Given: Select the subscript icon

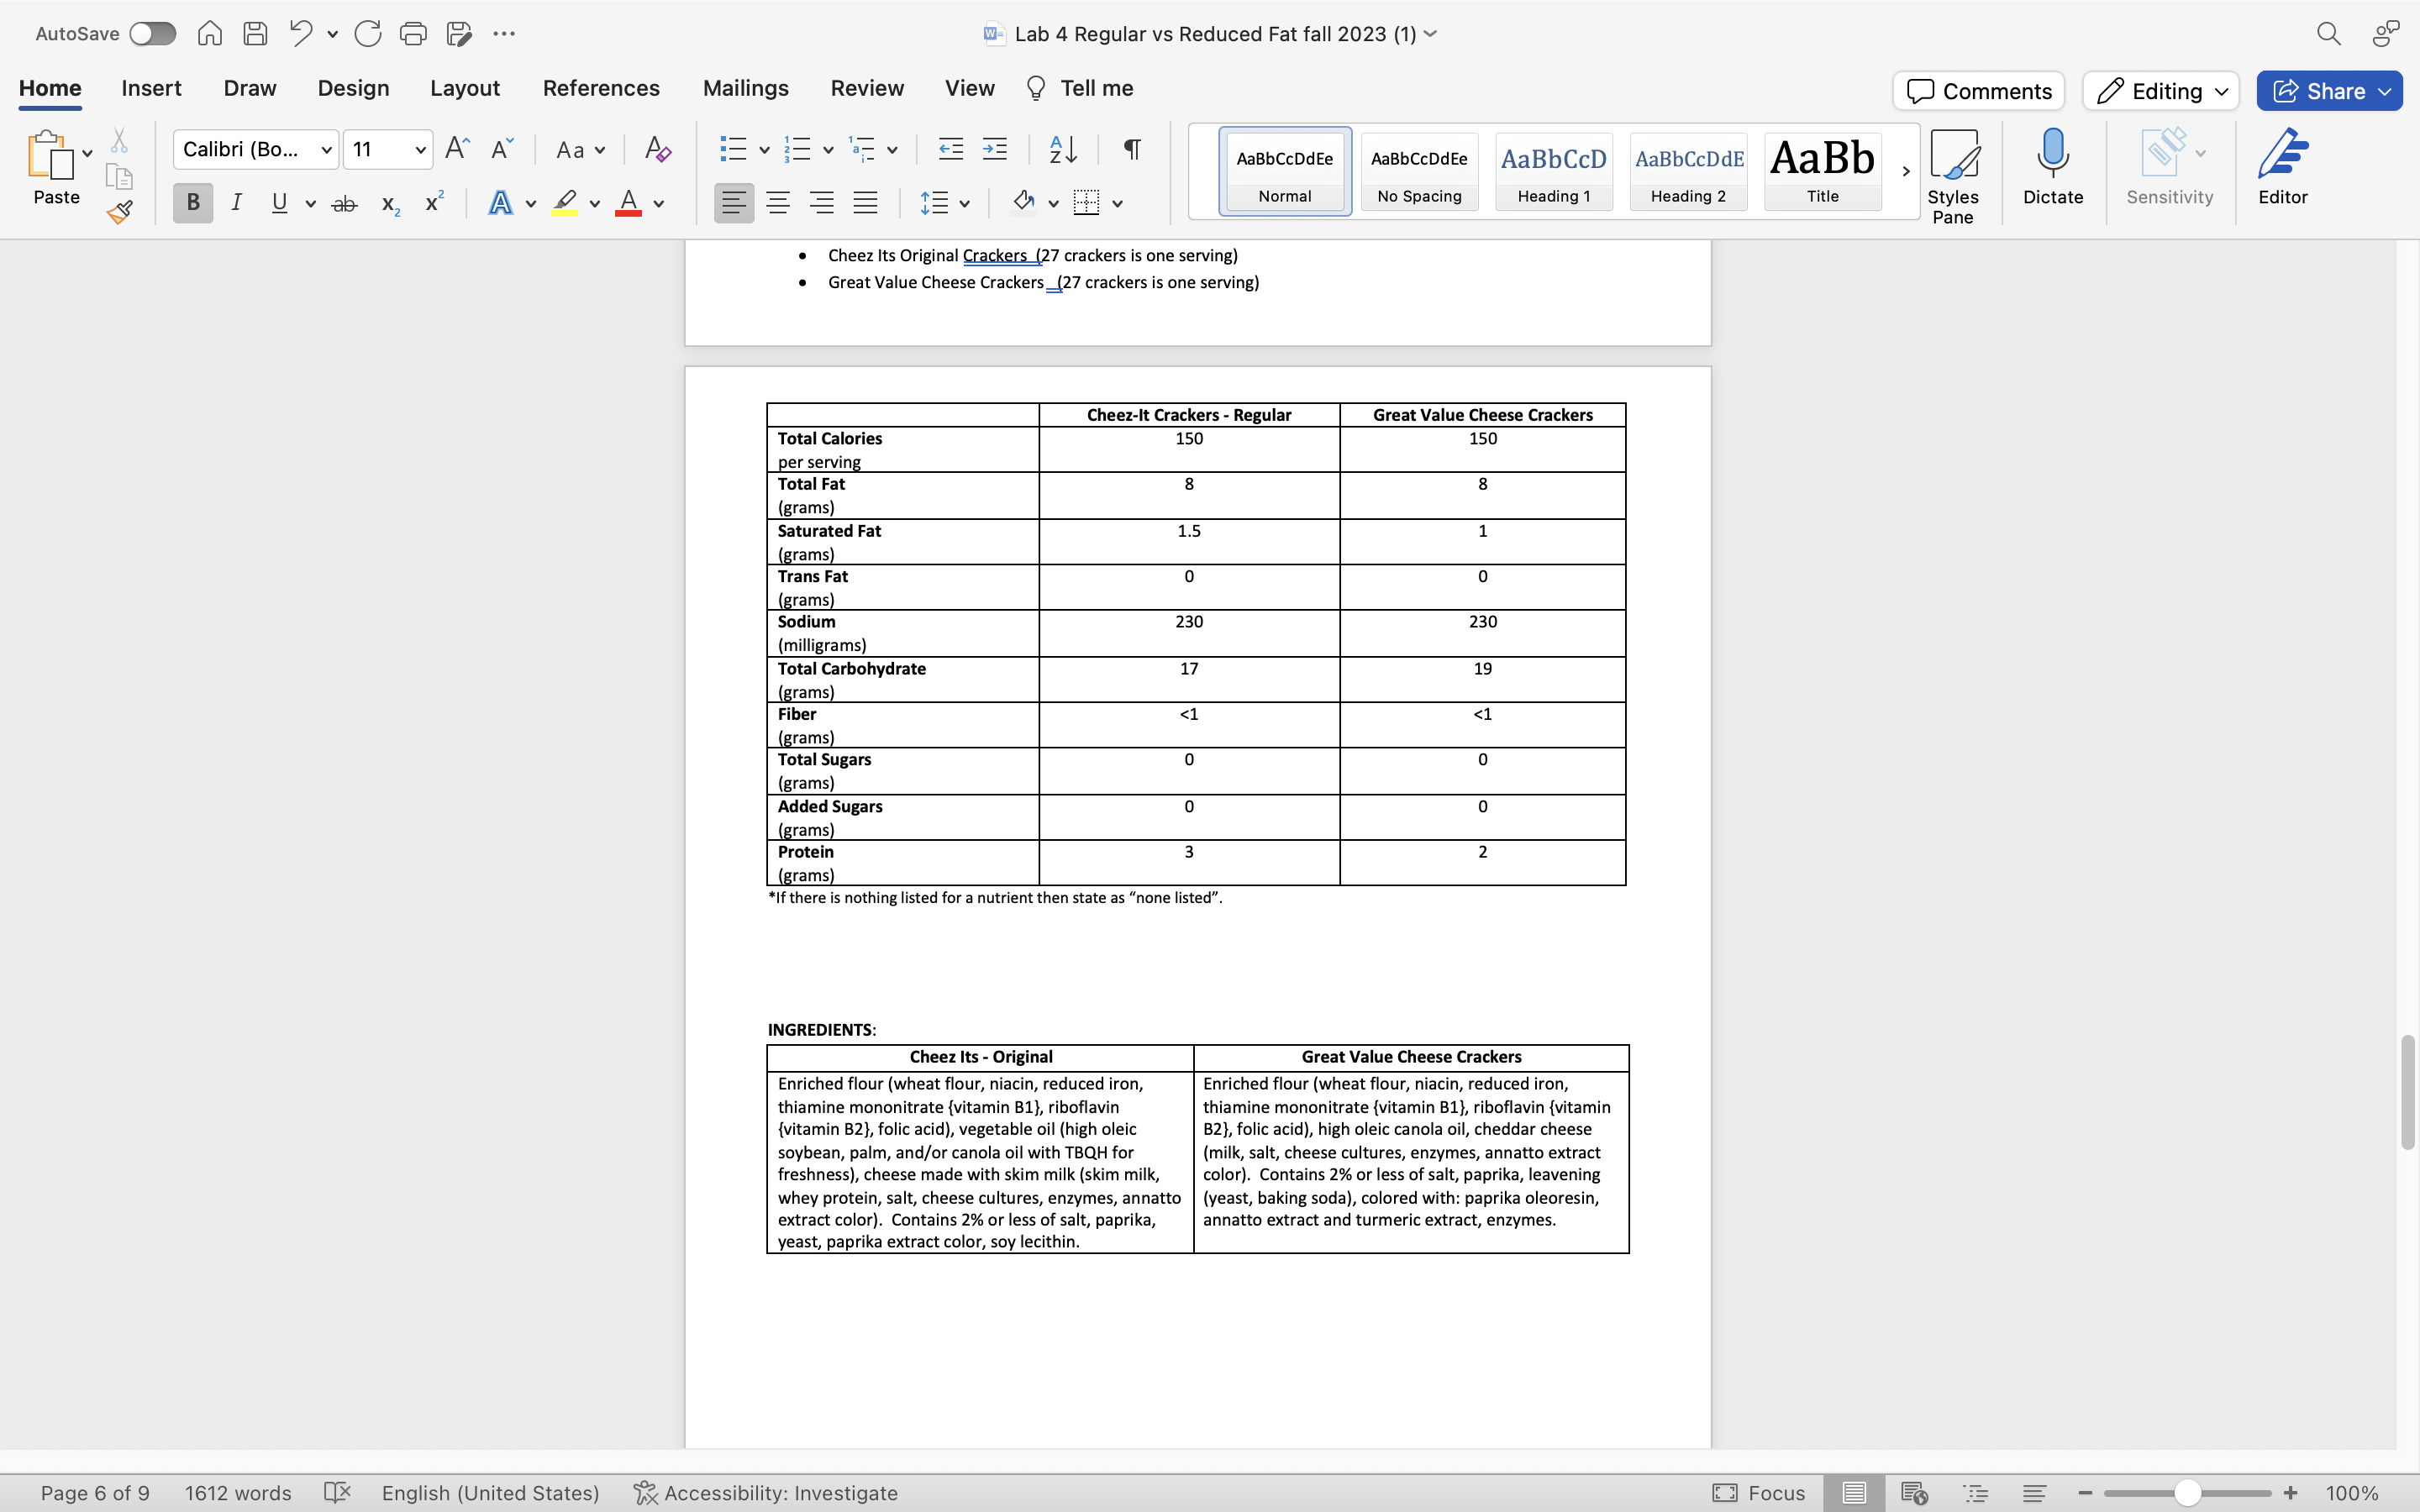Looking at the screenshot, I should [389, 204].
